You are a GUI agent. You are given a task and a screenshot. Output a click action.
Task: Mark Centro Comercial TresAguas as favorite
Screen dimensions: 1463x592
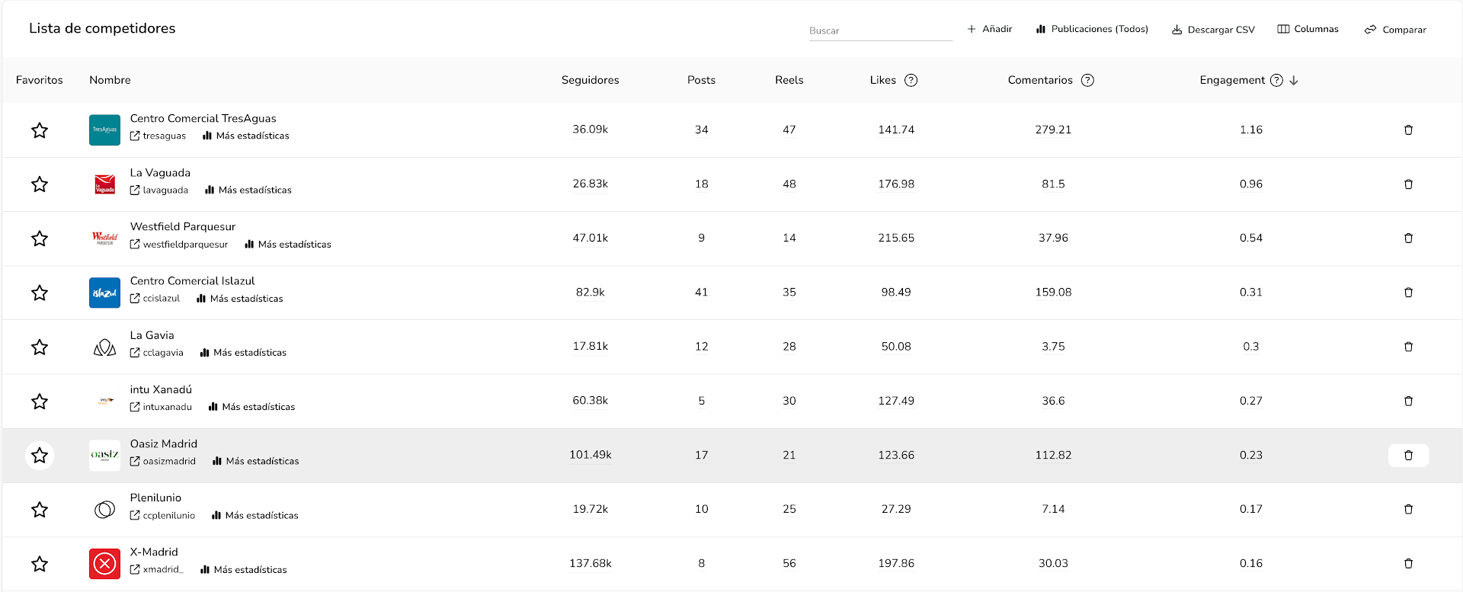click(x=40, y=130)
